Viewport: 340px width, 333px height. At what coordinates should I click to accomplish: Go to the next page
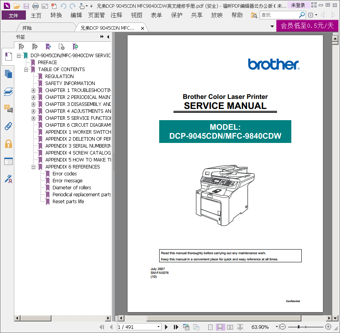coord(166,327)
